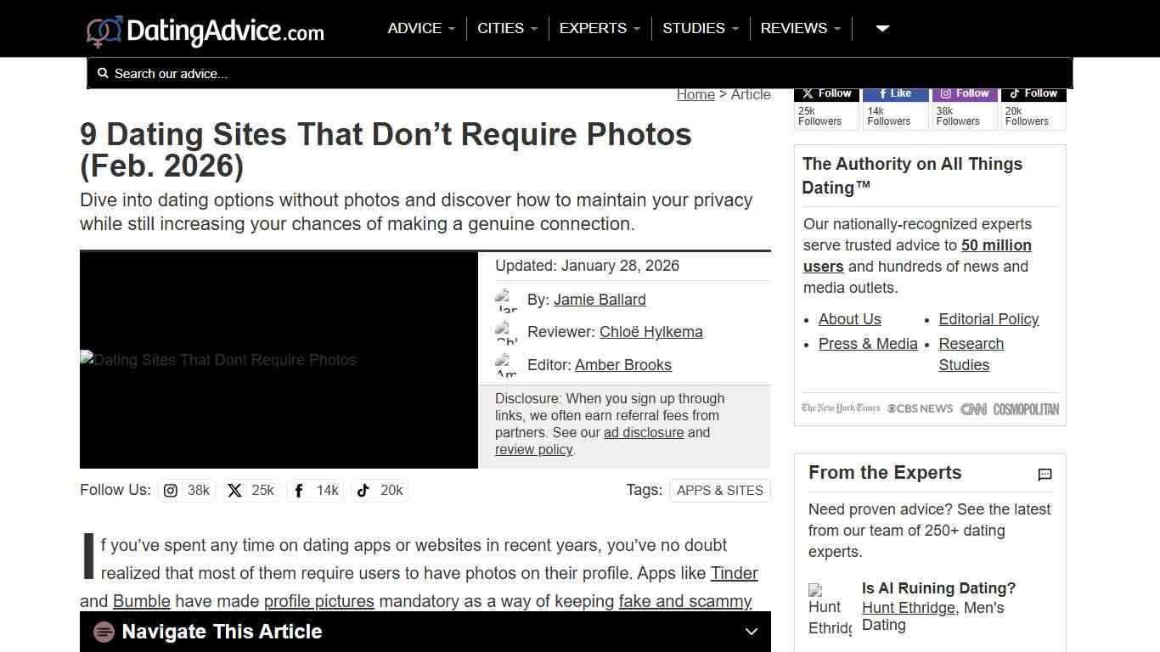Click the TikTok icon next to 20k
This screenshot has height=652, width=1160.
(x=363, y=490)
